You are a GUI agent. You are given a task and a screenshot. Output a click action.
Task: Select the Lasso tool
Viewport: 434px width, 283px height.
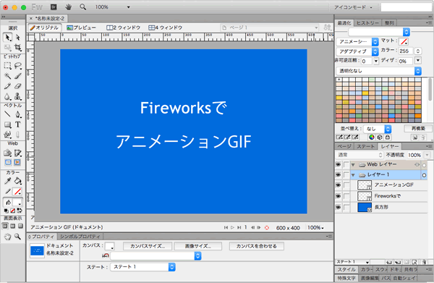coord(17,66)
